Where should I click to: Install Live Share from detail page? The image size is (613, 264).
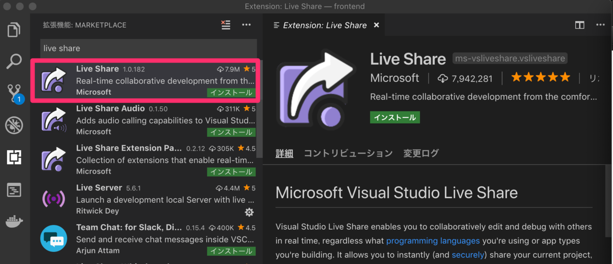tap(395, 117)
